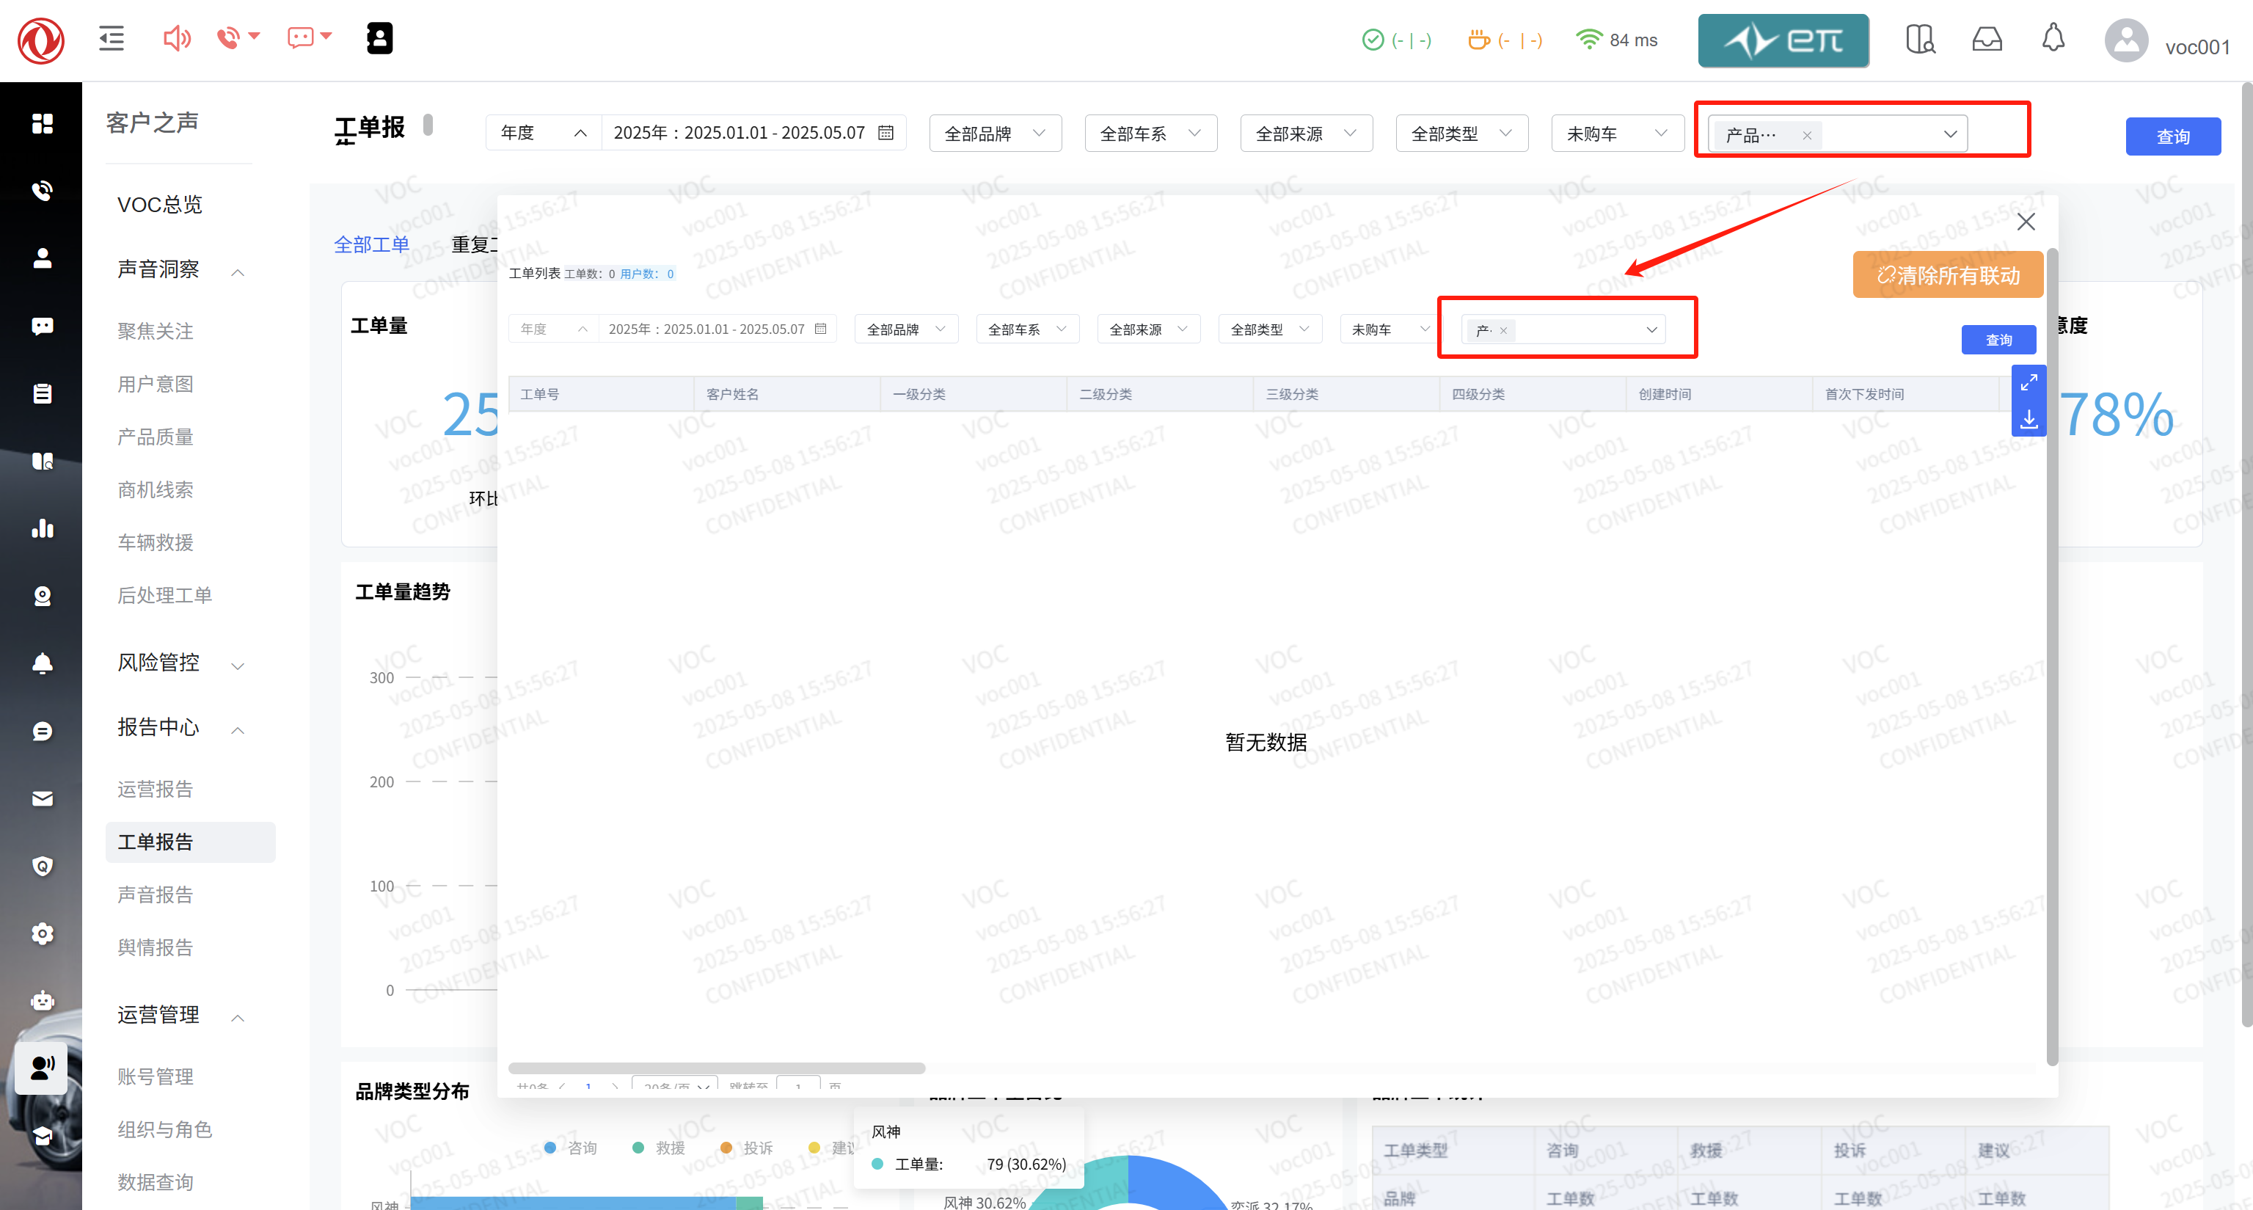
Task: Close the work order list dialog
Action: click(2026, 222)
